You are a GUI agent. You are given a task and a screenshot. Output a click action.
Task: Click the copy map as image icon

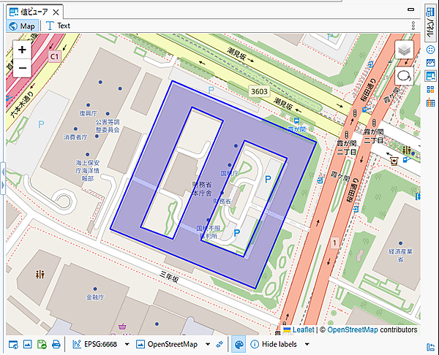(x=27, y=344)
